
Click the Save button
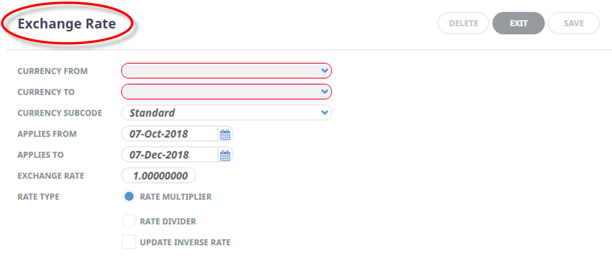574,23
